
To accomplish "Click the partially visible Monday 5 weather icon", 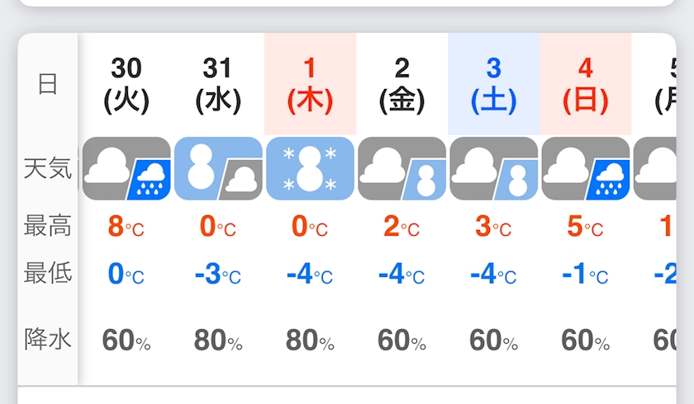I will 655,168.
